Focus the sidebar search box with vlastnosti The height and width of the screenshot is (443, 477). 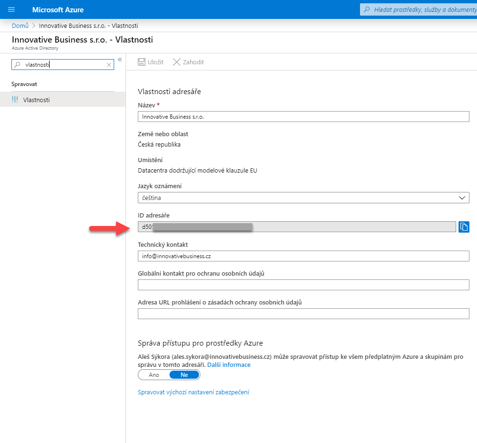click(63, 64)
